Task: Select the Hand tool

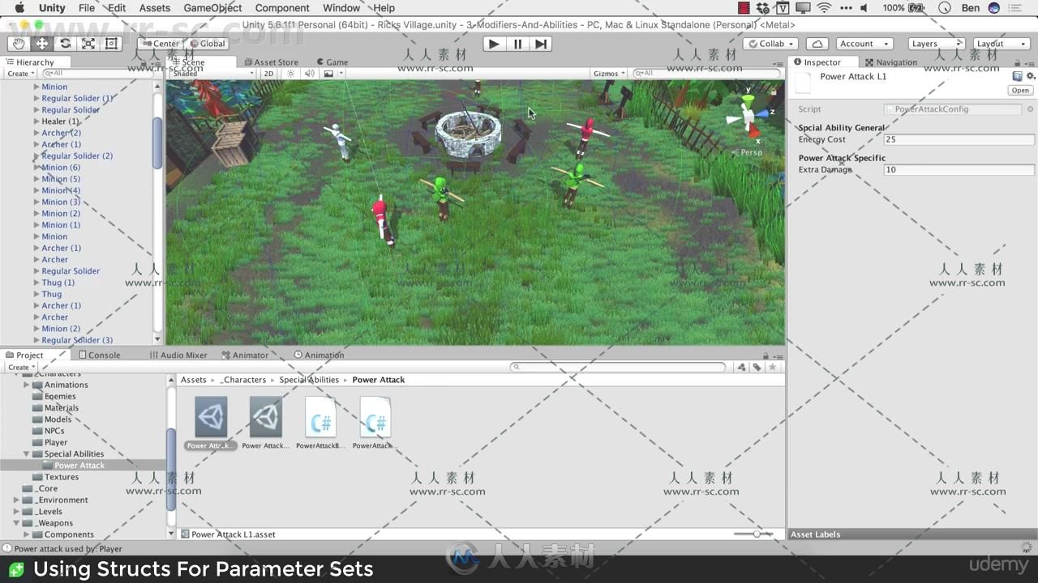Action: 19,44
